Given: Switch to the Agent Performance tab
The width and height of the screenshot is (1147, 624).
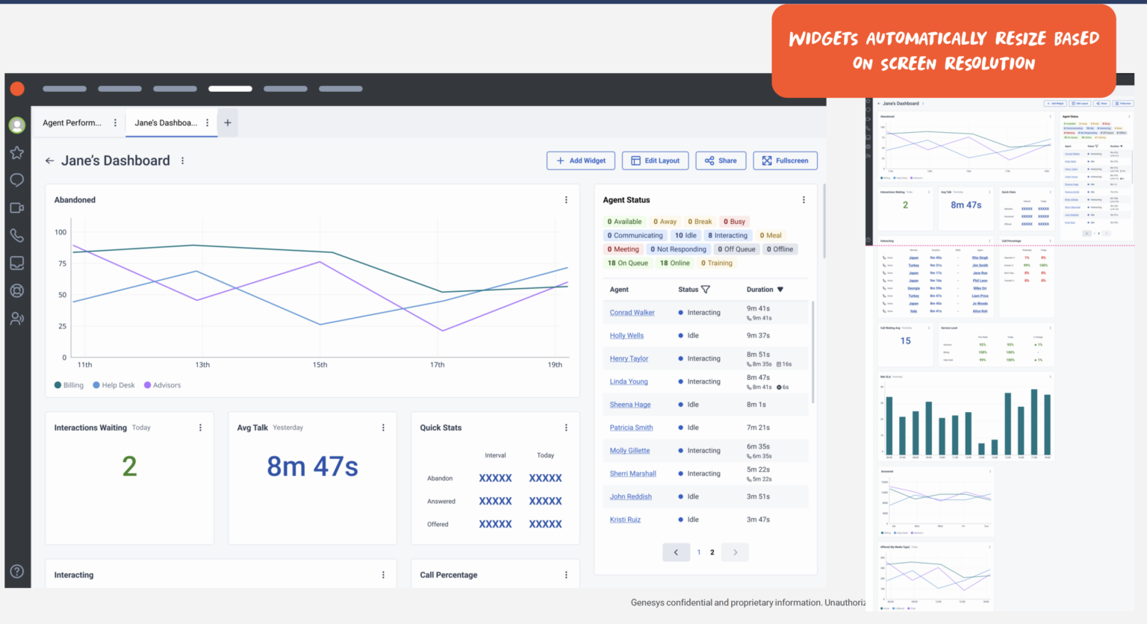Looking at the screenshot, I should [x=72, y=122].
